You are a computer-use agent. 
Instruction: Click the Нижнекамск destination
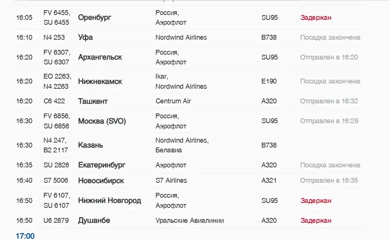coord(100,81)
